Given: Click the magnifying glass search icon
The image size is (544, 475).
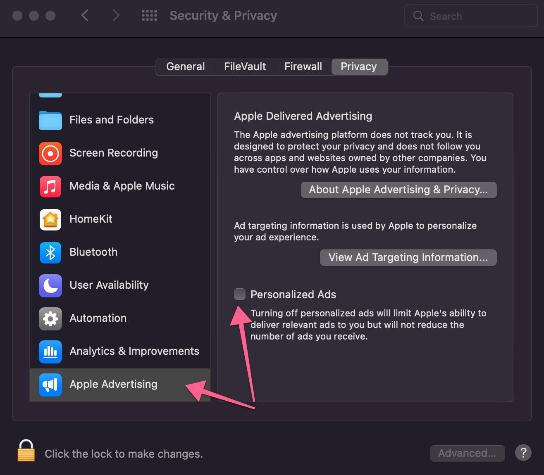Looking at the screenshot, I should coord(418,16).
